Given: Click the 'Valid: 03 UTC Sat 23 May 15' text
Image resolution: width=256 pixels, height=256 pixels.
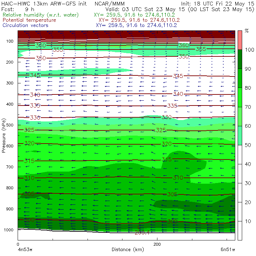Looking at the screenshot, I should click(146, 9).
